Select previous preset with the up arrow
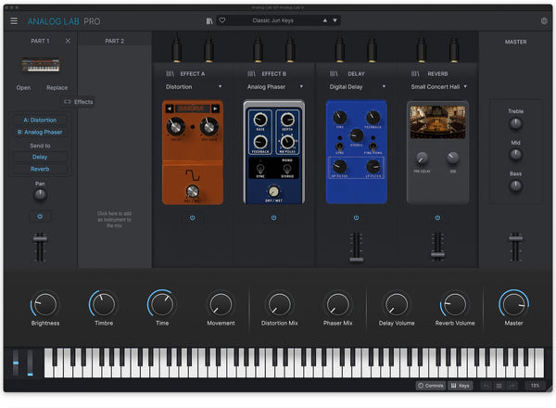Viewport: 556px width, 408px height. coord(323,20)
